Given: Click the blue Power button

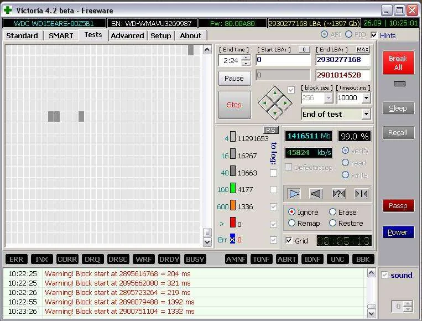Looking at the screenshot, I should point(398,232).
